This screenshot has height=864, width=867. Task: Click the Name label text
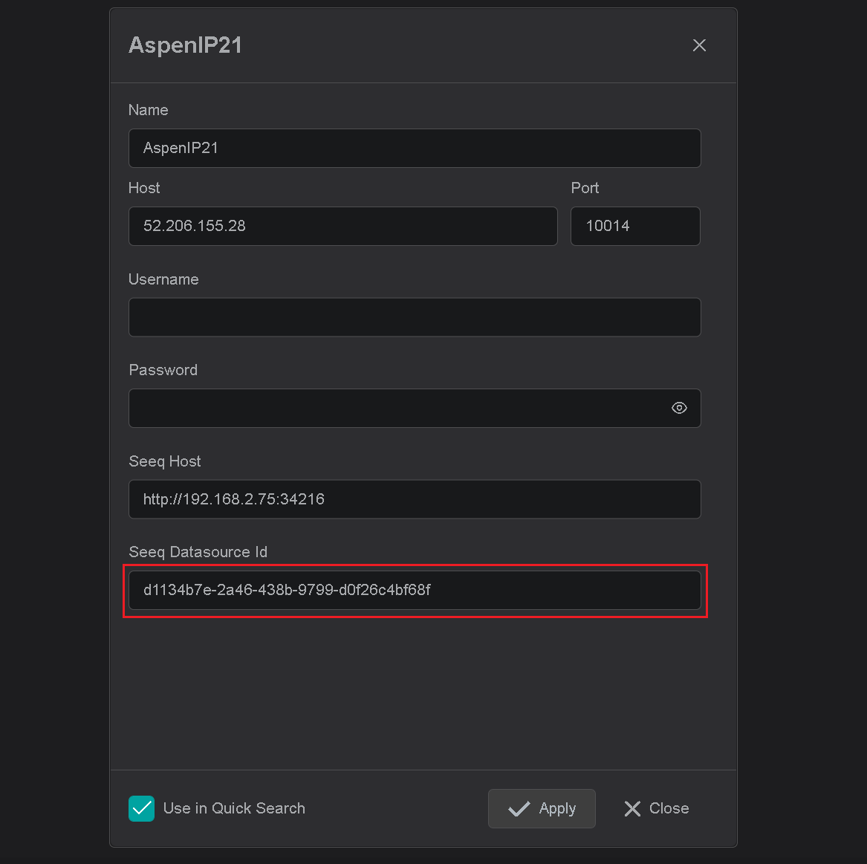[x=148, y=110]
